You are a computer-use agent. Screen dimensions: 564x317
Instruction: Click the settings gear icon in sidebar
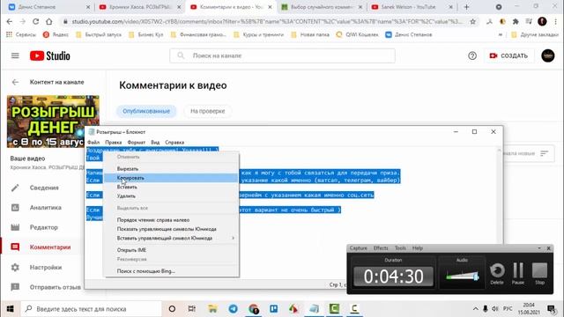coord(15,267)
